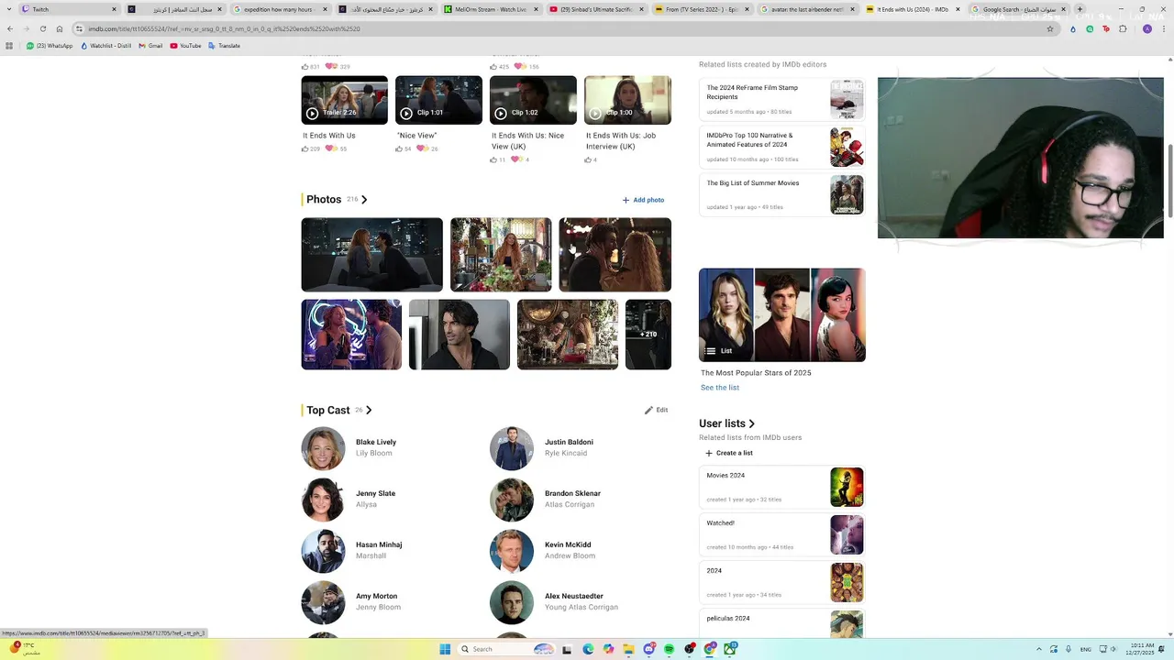Select the Lily Bloom character name

[374, 453]
